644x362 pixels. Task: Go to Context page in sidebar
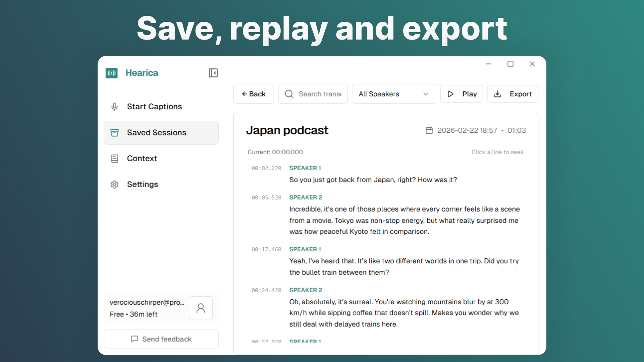coord(142,159)
